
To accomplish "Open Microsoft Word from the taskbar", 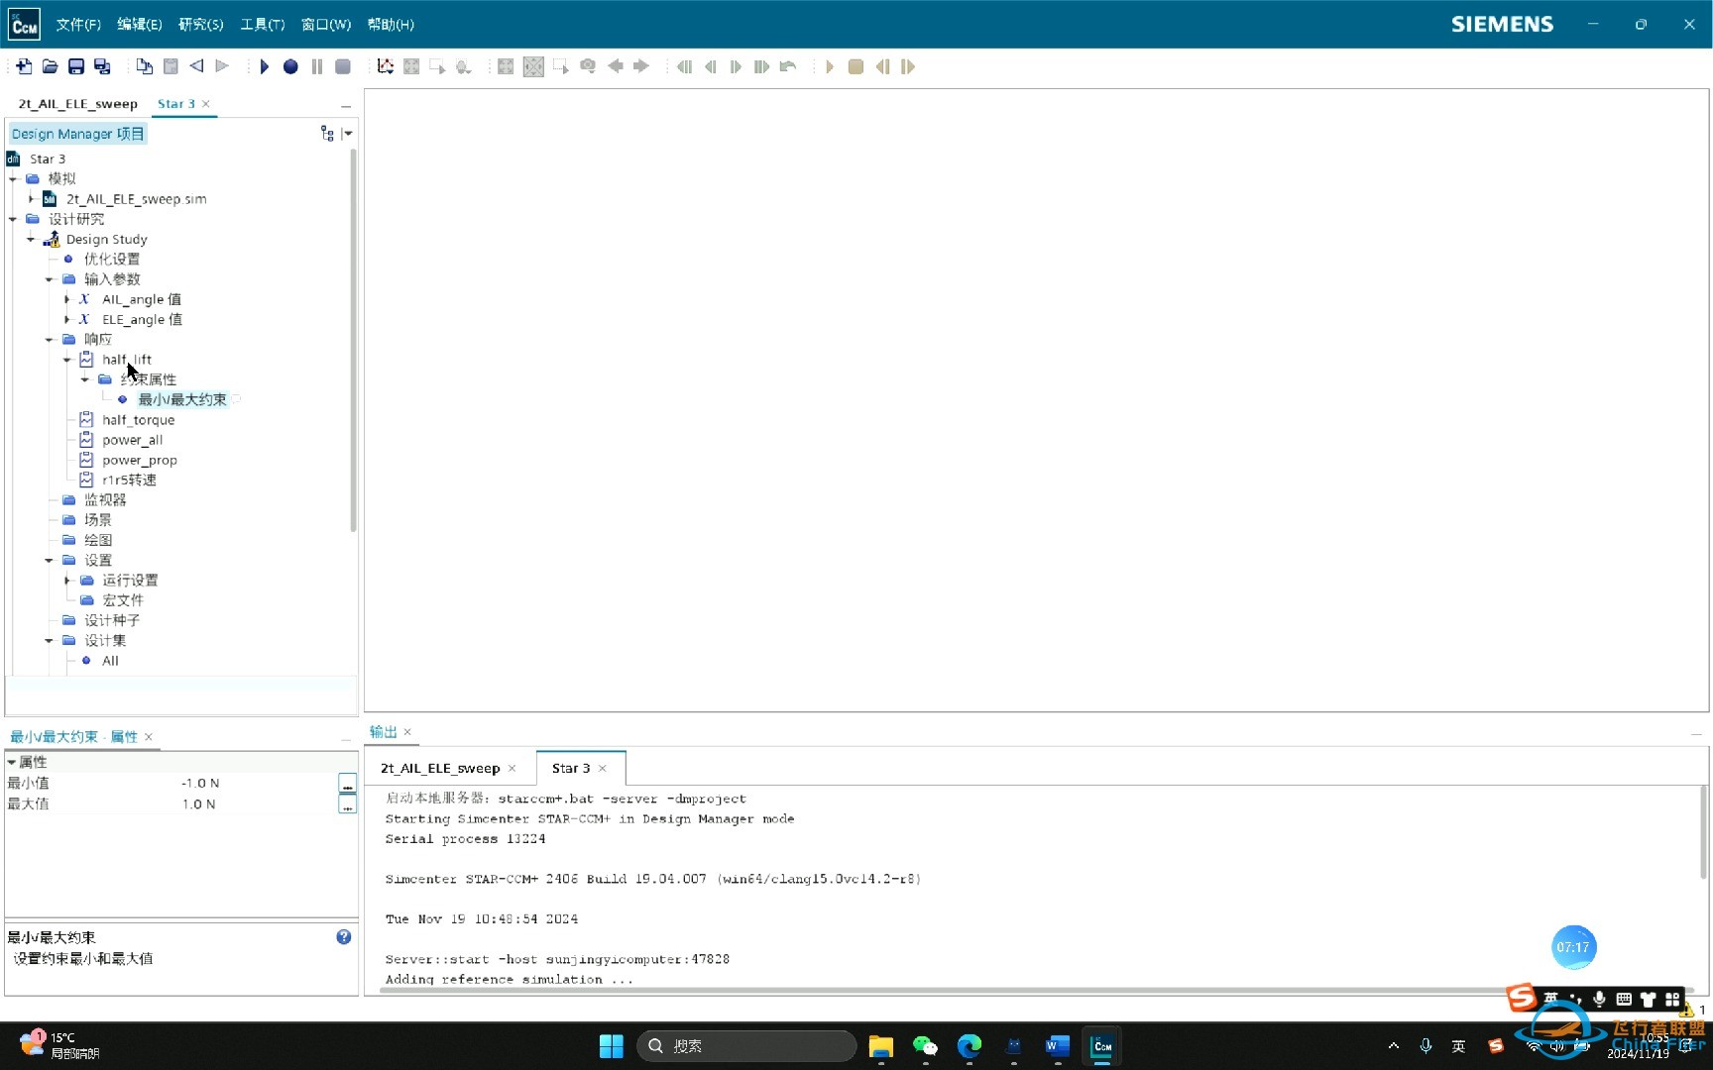I will coord(1058,1046).
